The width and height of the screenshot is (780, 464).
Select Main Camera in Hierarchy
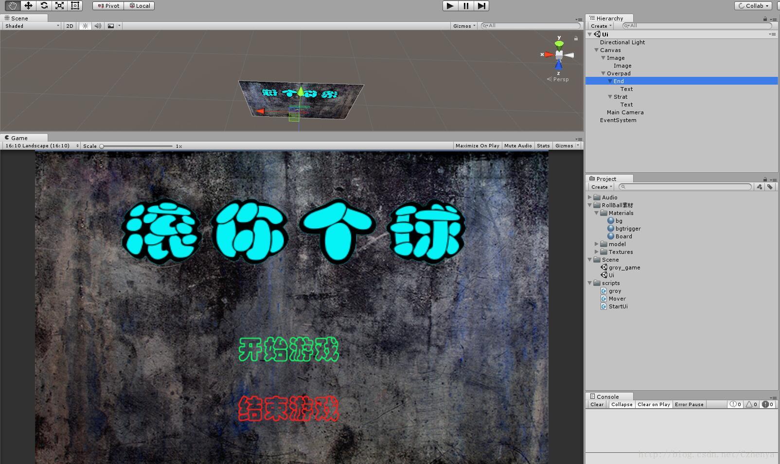coord(625,112)
